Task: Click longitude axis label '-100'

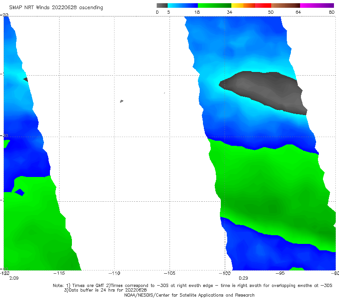Action: 224,273
